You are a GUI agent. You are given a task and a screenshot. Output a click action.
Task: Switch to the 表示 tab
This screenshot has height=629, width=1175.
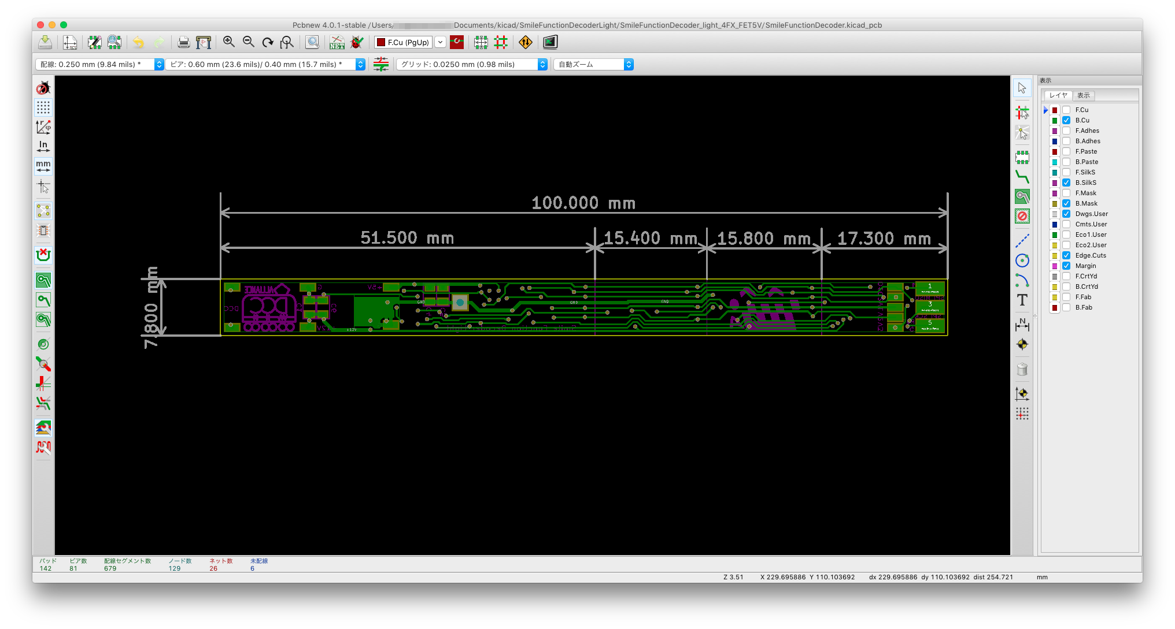click(x=1083, y=95)
